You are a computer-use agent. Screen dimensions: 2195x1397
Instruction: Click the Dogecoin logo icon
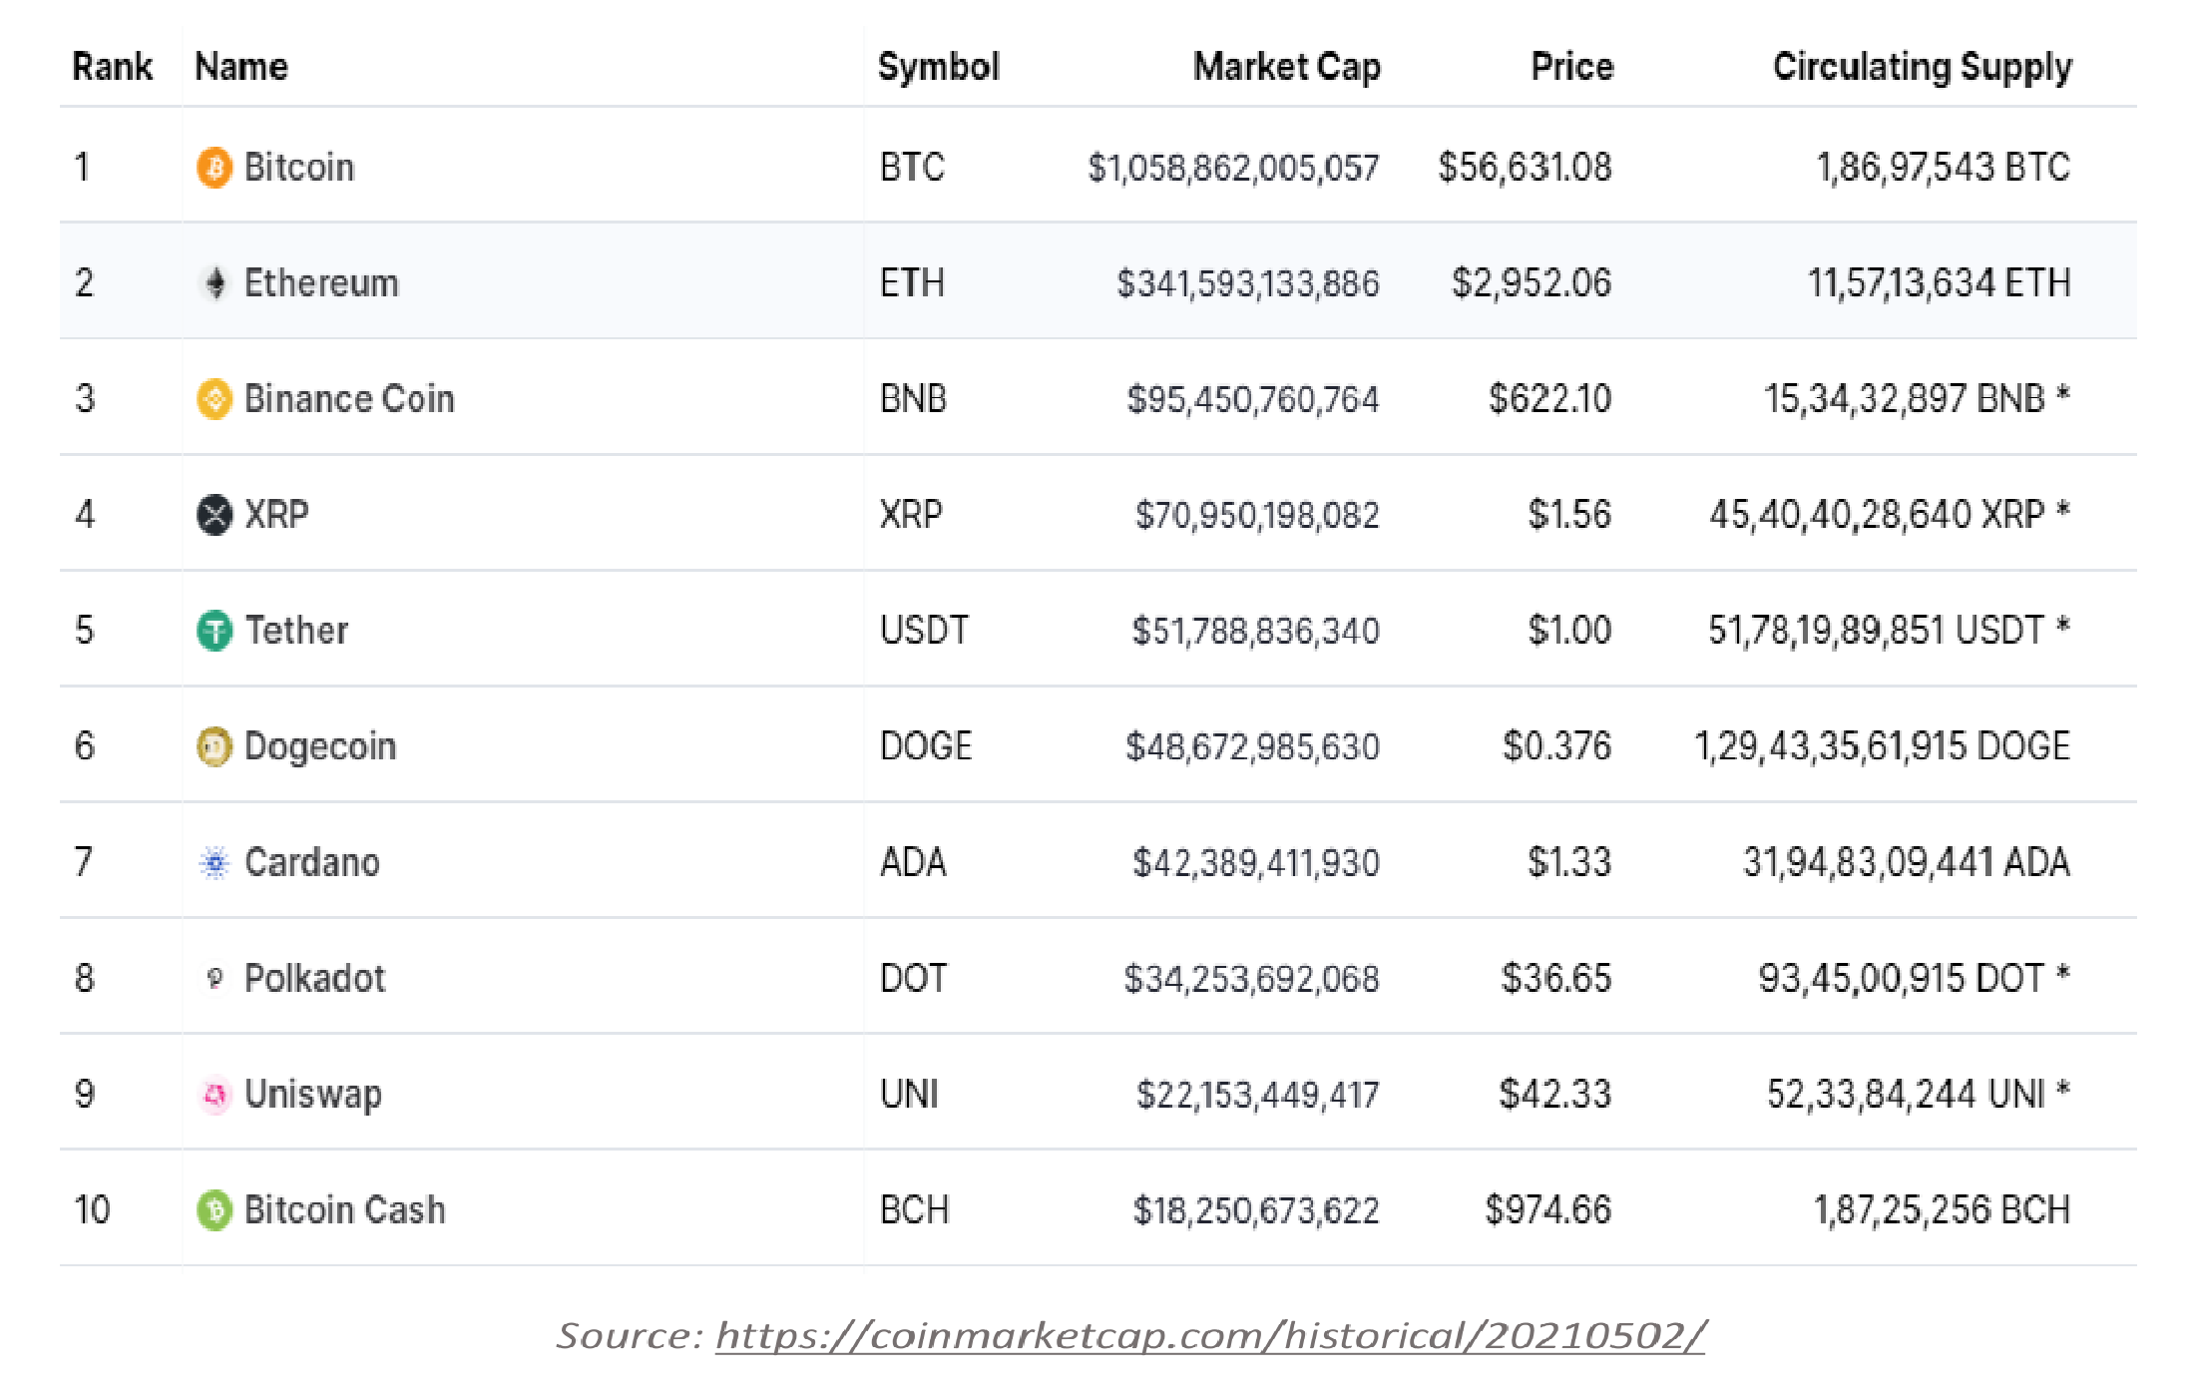pyautogui.click(x=214, y=746)
